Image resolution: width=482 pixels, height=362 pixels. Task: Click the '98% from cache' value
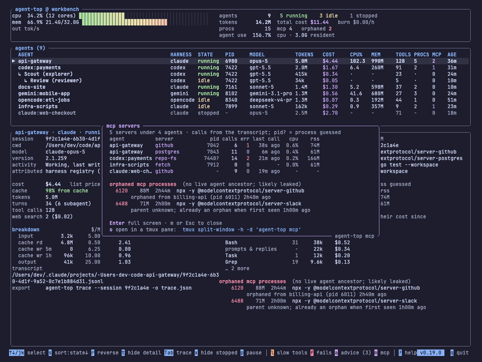(x=67, y=190)
